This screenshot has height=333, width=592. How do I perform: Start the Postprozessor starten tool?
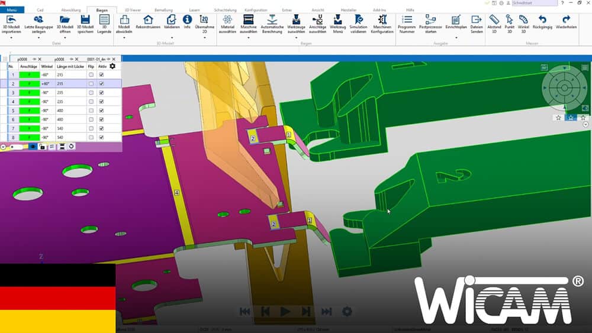click(430, 20)
